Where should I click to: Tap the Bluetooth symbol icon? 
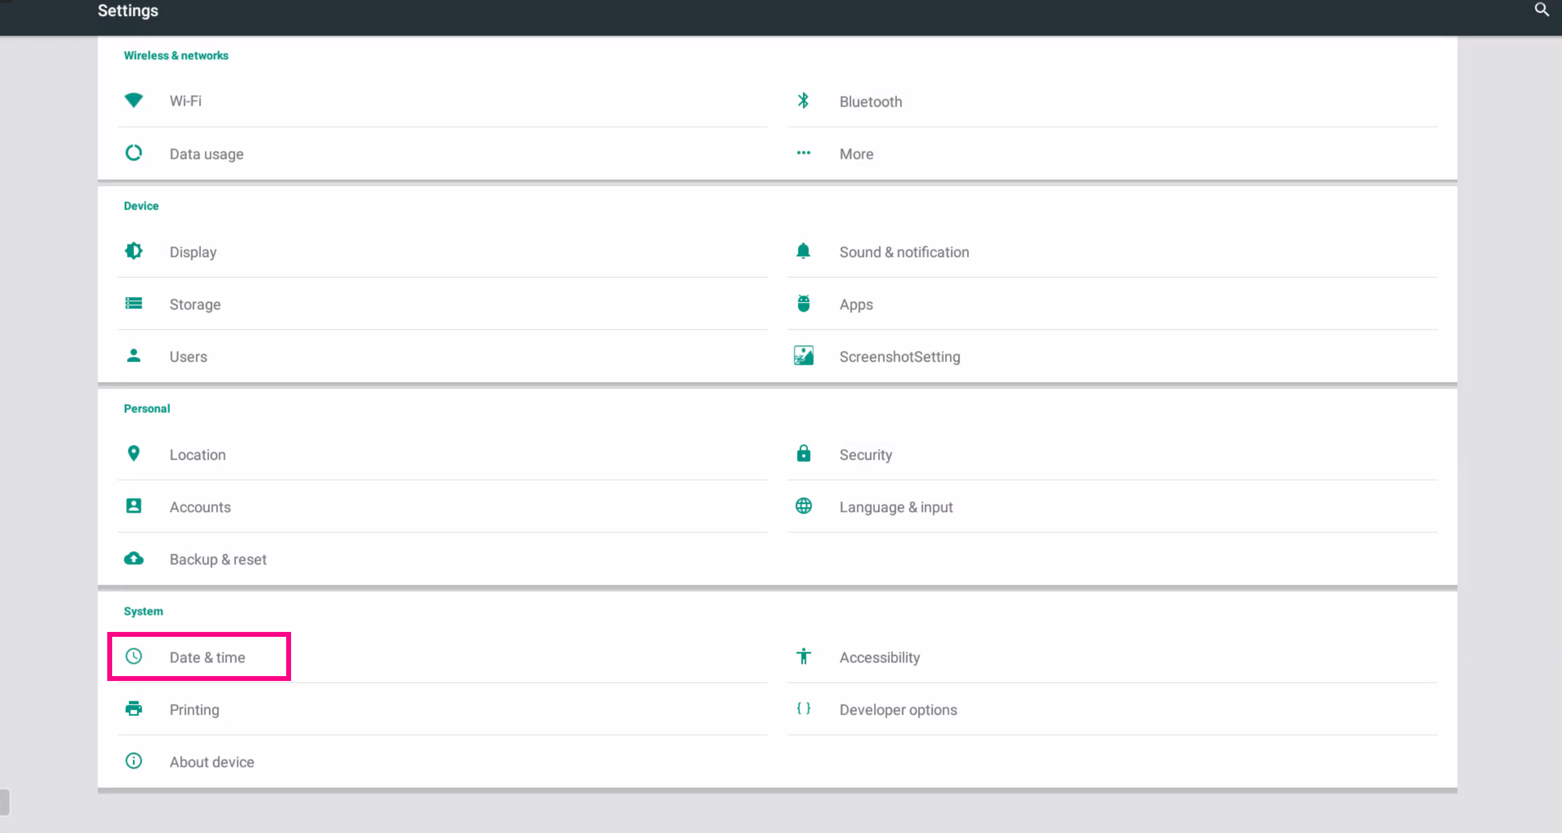click(x=803, y=101)
